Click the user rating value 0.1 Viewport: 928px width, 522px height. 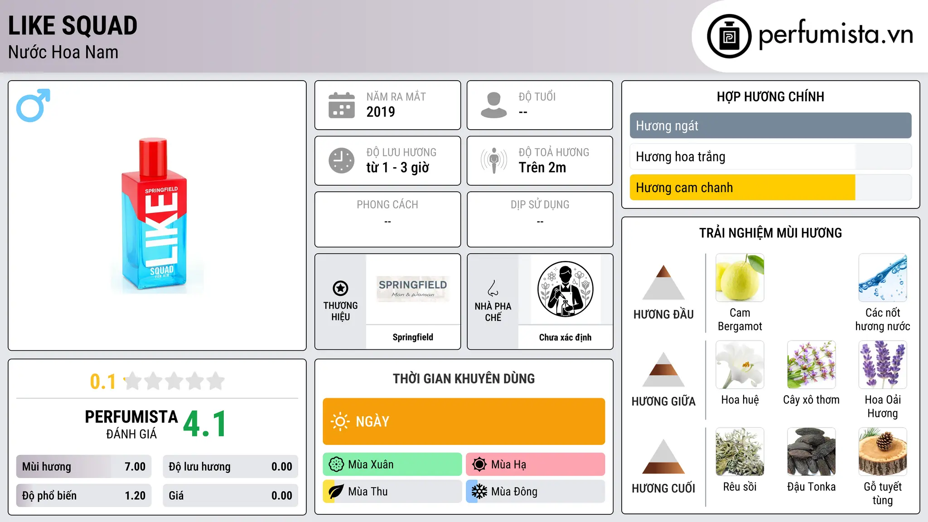pos(103,382)
